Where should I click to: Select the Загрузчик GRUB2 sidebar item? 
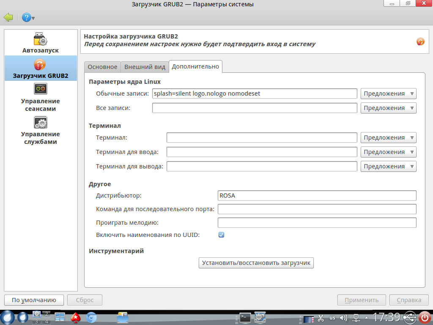click(41, 68)
